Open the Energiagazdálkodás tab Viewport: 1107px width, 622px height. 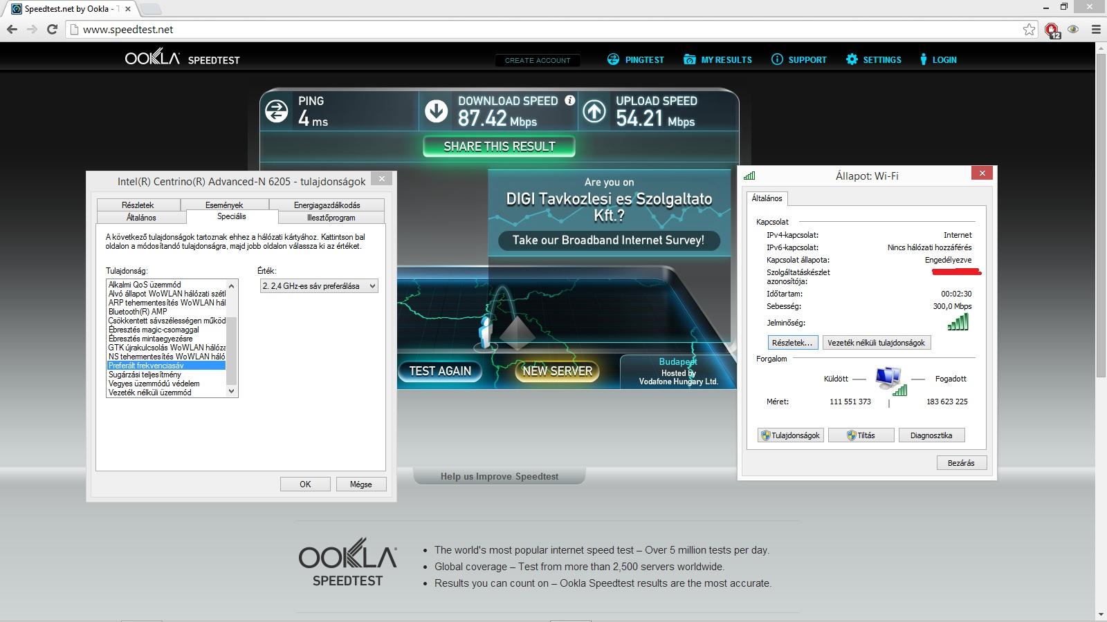327,205
